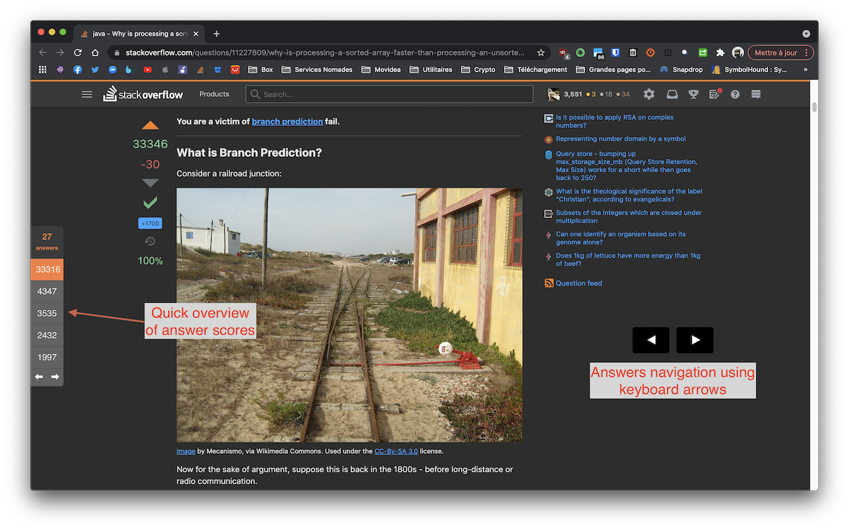
Task: Open the CC-By-SA 3.0 license link
Action: point(396,450)
